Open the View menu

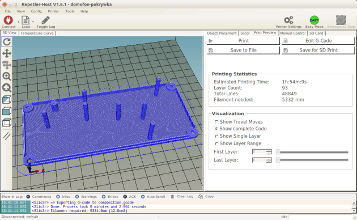point(21,11)
